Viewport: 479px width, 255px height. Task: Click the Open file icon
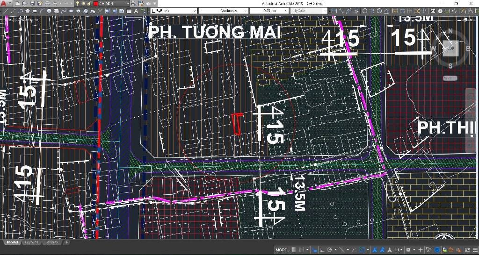click(24, 4)
